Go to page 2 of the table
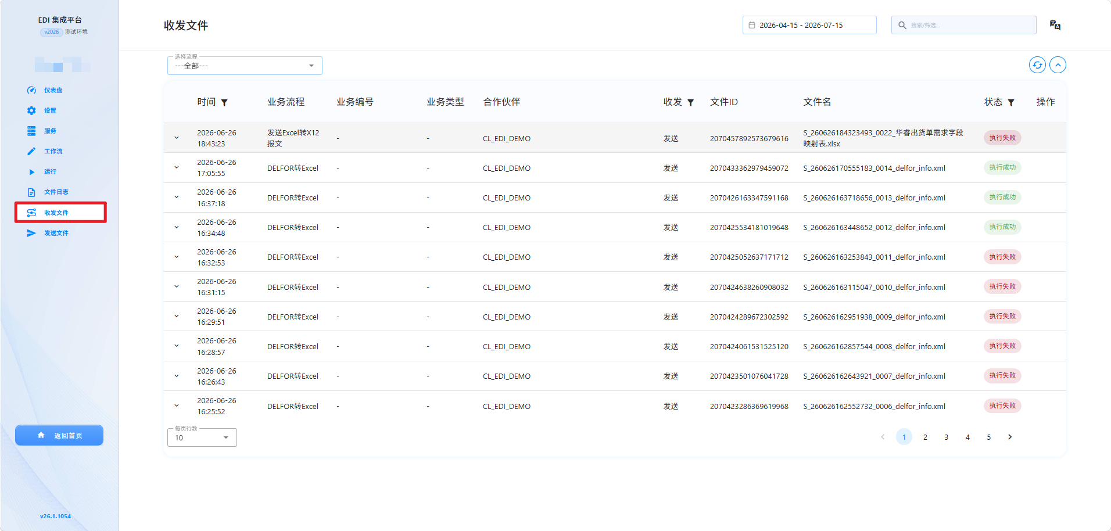 coord(925,437)
